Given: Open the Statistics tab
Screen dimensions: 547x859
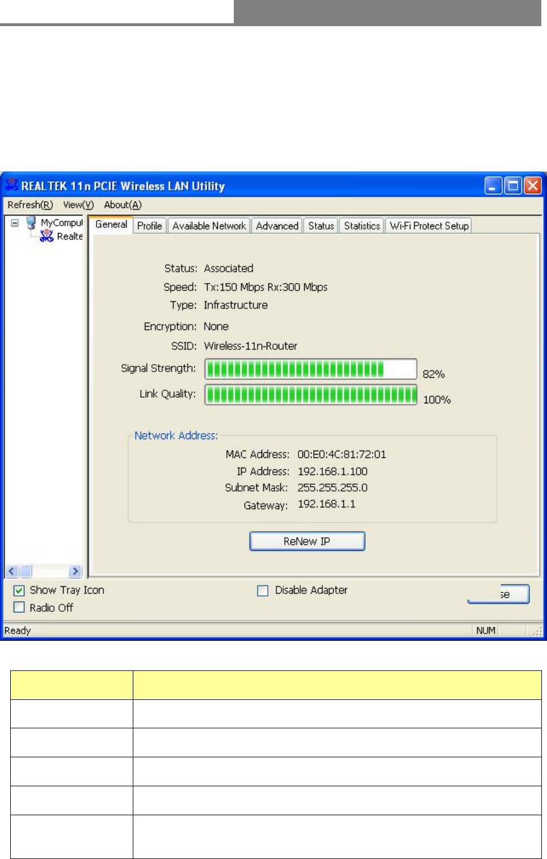Looking at the screenshot, I should (362, 226).
